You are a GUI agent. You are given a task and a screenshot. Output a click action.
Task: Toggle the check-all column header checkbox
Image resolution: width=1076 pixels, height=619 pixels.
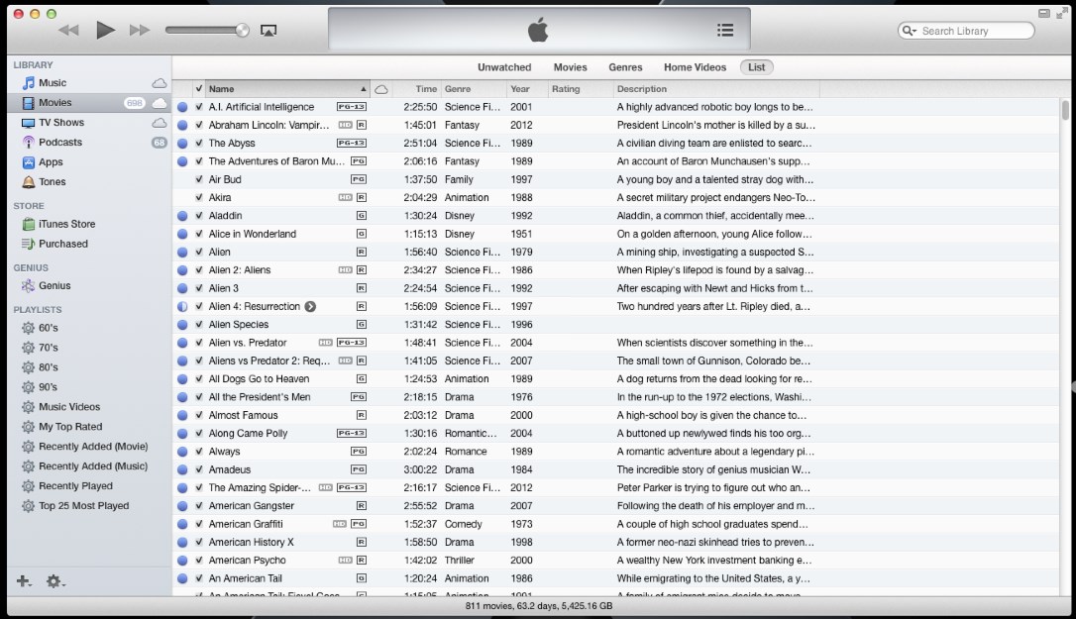click(x=199, y=89)
